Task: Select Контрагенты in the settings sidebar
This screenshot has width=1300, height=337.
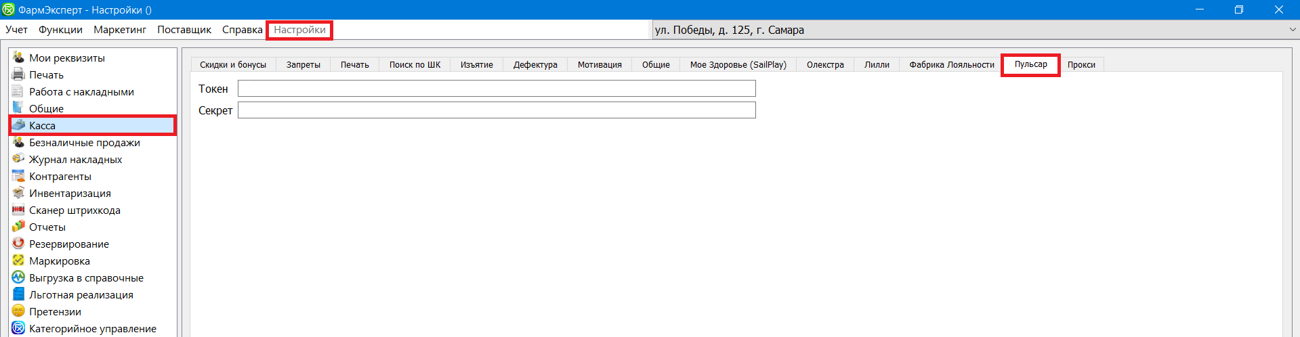Action: point(60,176)
